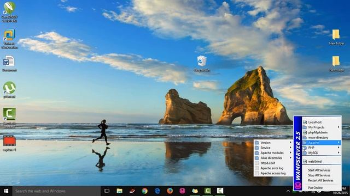350x196 pixels.
Task: Open the httpd.conf file entry
Action: pyautogui.click(x=273, y=163)
